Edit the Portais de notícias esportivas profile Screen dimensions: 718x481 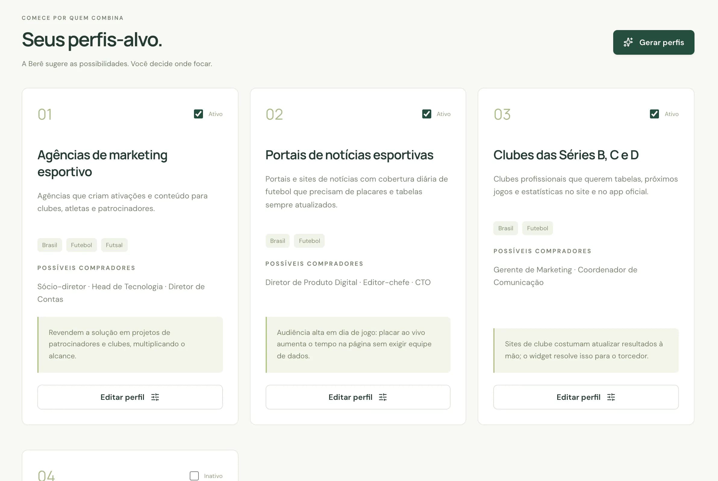358,397
